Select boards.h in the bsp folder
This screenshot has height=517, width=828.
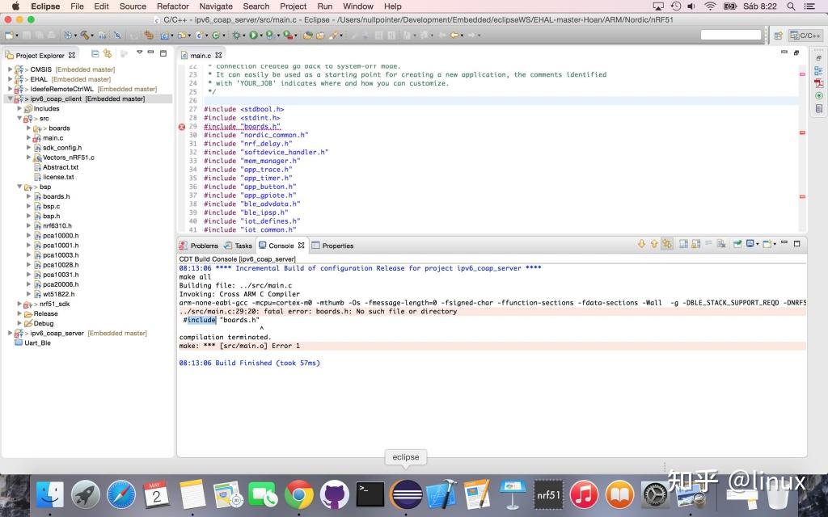click(x=56, y=196)
